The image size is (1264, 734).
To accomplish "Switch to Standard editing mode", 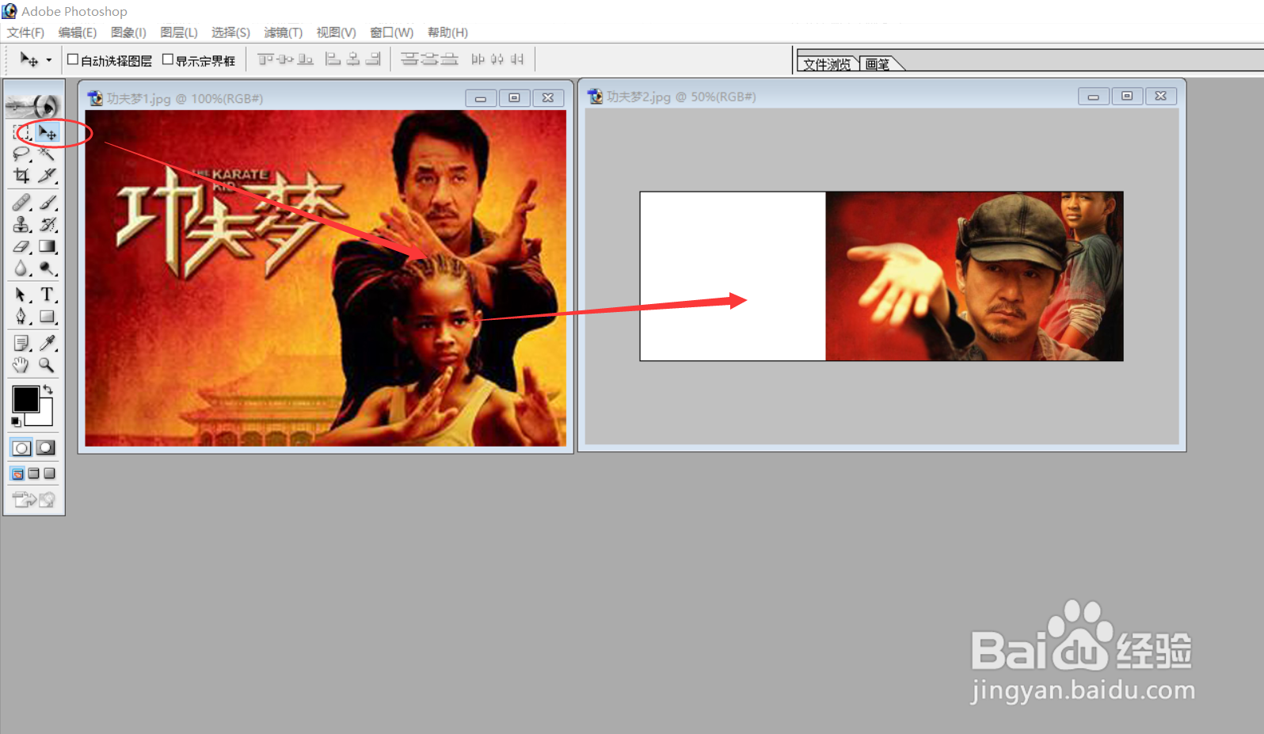I will click(21, 448).
